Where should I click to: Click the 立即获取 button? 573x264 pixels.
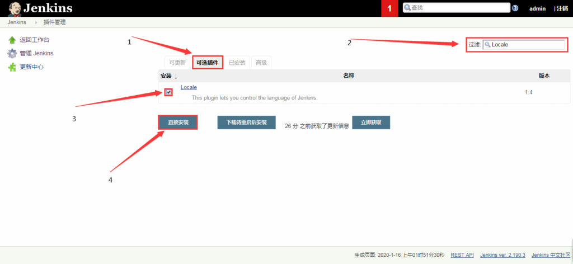tap(371, 122)
